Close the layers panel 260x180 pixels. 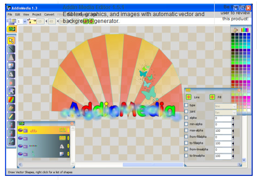click(72, 124)
